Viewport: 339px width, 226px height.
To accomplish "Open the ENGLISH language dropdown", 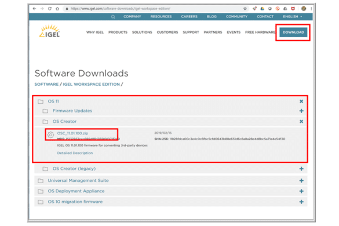I will coord(292,16).
